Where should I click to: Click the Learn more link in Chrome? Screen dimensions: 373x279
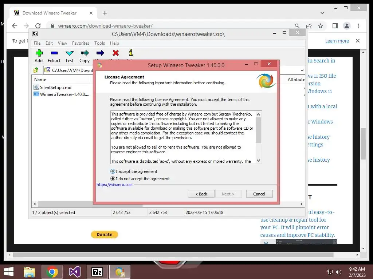point(337,41)
